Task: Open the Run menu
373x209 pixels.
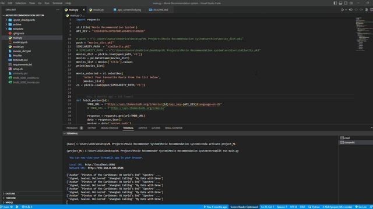Action: click(47, 3)
